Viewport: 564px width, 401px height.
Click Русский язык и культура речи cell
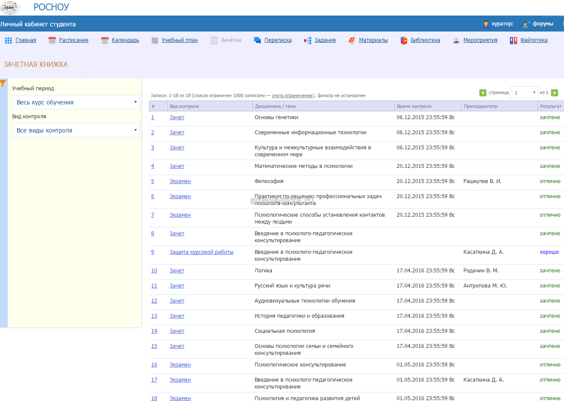click(x=292, y=286)
